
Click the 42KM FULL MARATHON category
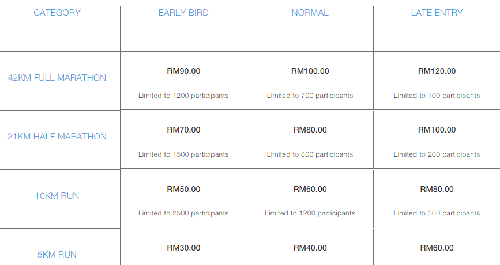click(57, 78)
